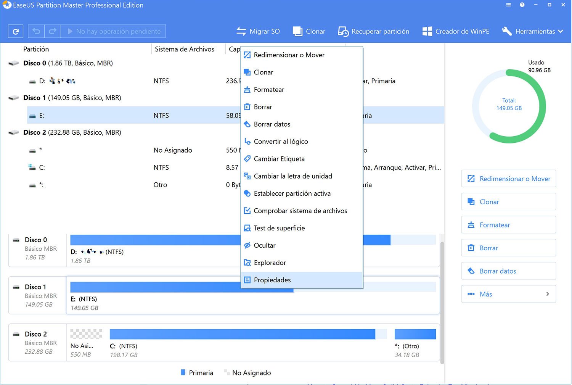Click the Borrar datos button in right panel
This screenshot has height=385, width=572.
tap(508, 271)
